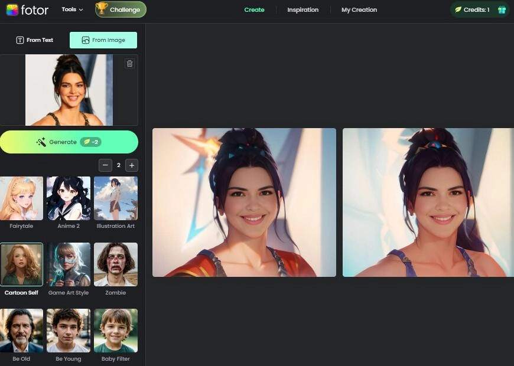
Task: Switch to the From Text tab
Action: 35,40
